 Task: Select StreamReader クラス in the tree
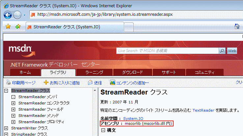pos(31,91)
